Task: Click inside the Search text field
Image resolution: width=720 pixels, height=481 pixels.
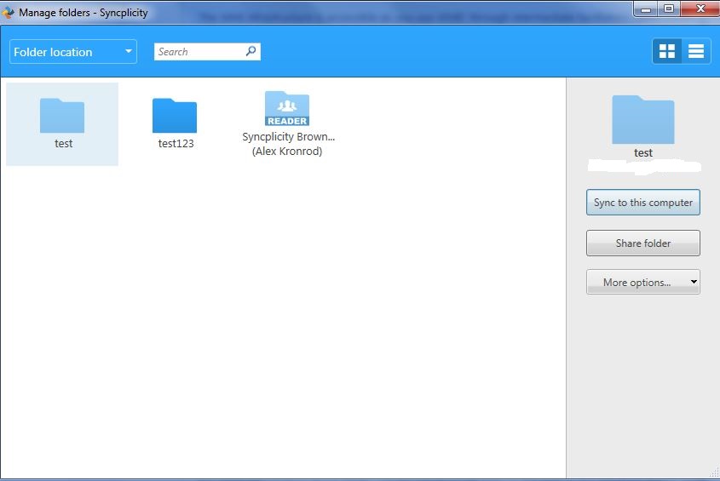Action: (198, 52)
